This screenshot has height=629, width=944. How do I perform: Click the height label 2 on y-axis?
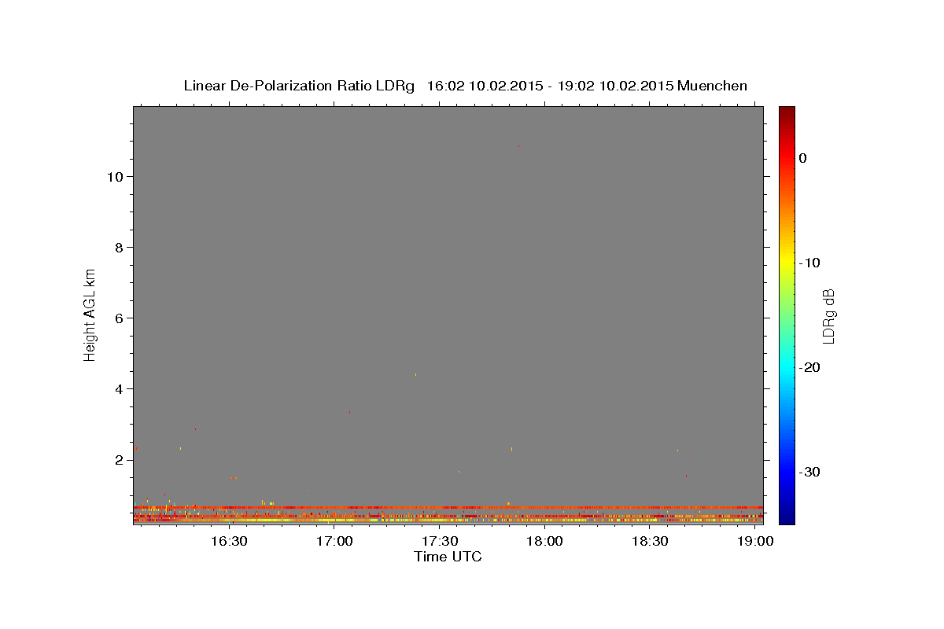pyautogui.click(x=117, y=460)
